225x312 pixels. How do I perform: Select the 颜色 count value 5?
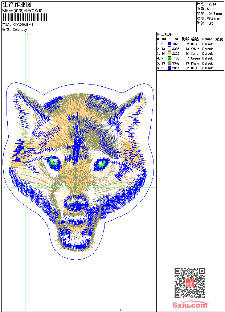coord(208,9)
